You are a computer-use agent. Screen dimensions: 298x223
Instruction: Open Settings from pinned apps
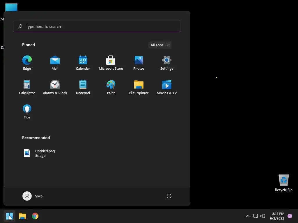point(167,63)
